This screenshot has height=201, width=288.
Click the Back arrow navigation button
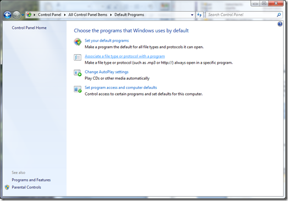[7, 15]
